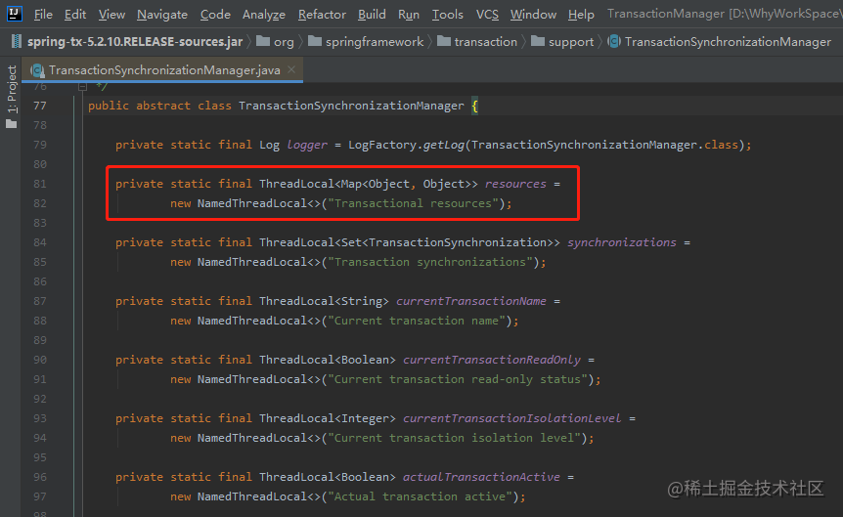Click the class name TransactionSynchronizationManager on line 77

(x=351, y=106)
